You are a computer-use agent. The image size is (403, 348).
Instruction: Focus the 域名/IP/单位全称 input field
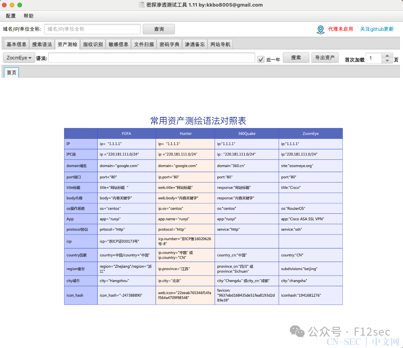(92, 29)
